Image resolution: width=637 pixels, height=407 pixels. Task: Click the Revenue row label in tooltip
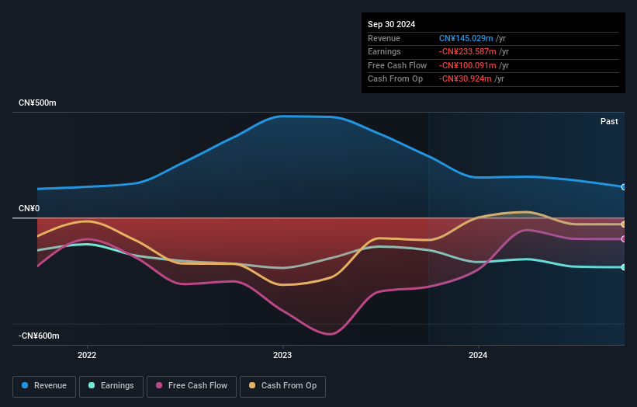(384, 38)
